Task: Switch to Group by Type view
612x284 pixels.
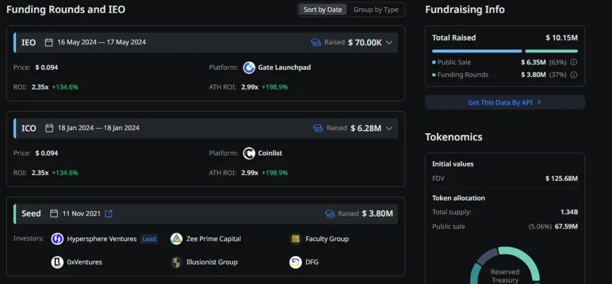Action: [375, 10]
